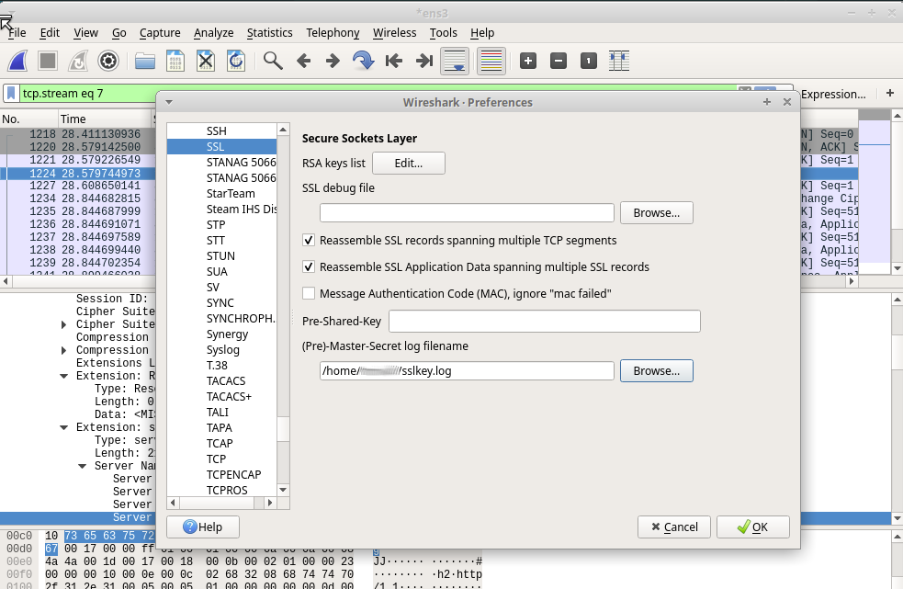Stop the running capture
The width and height of the screenshot is (903, 589).
pyautogui.click(x=47, y=61)
